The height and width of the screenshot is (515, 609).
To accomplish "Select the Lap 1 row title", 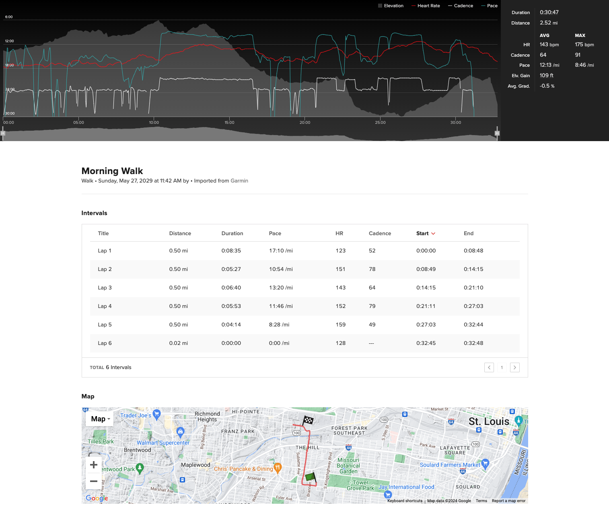I will [x=105, y=250].
